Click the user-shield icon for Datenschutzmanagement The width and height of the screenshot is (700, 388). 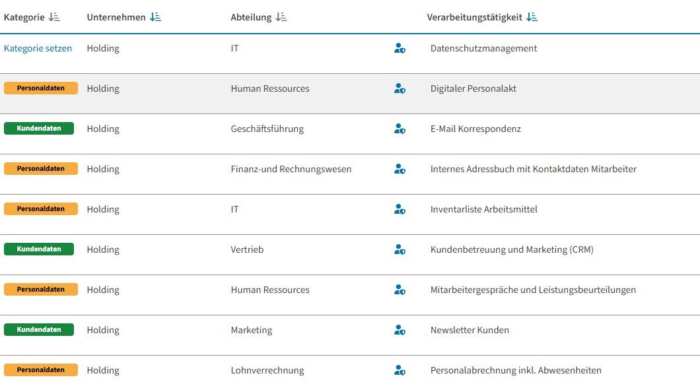[399, 48]
